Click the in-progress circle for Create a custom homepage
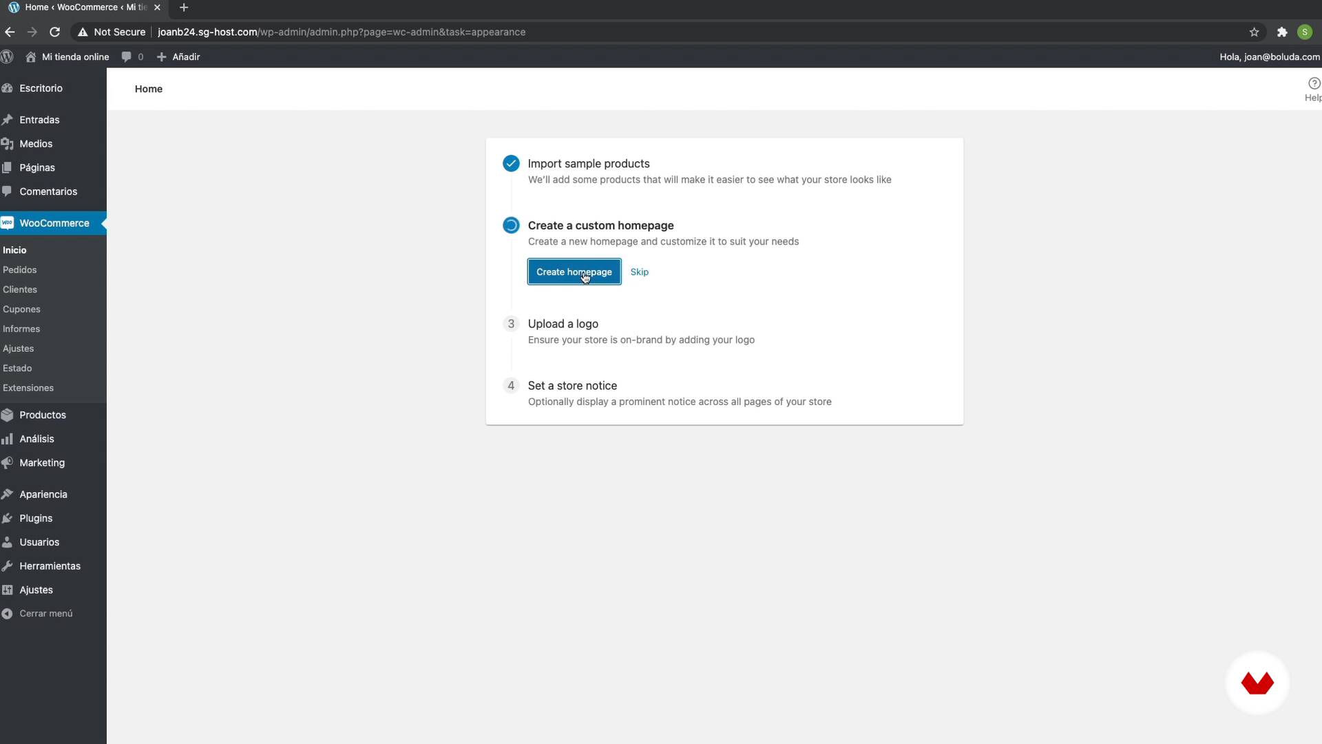This screenshot has height=744, width=1322. 511,225
